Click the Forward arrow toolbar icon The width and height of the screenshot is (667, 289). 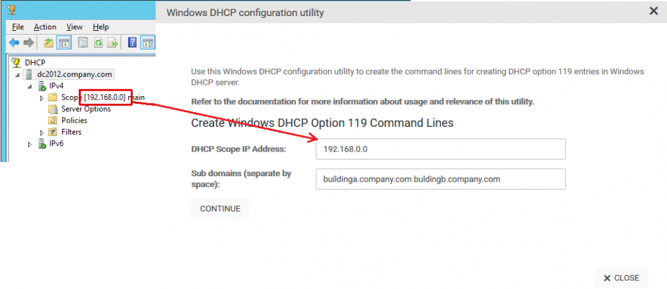point(29,43)
